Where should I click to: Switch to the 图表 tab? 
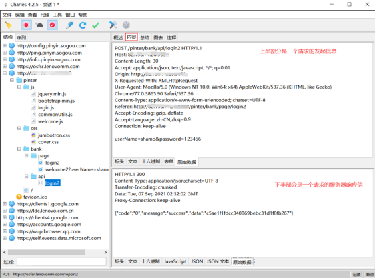pyautogui.click(x=158, y=37)
